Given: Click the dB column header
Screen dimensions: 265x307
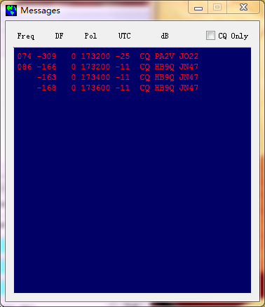Looking at the screenshot, I should [165, 36].
